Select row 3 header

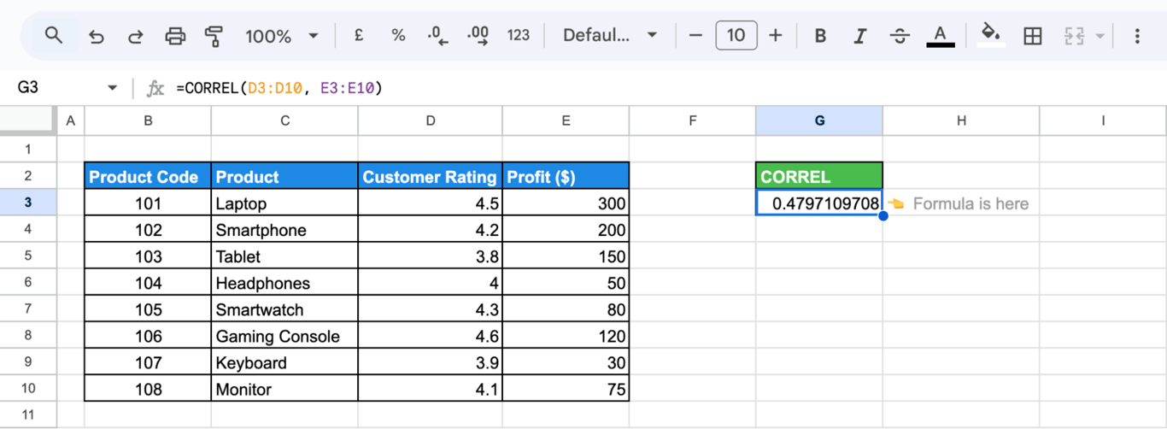(x=28, y=203)
